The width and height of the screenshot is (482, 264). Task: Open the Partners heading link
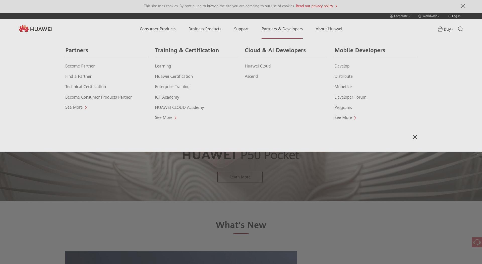(77, 50)
